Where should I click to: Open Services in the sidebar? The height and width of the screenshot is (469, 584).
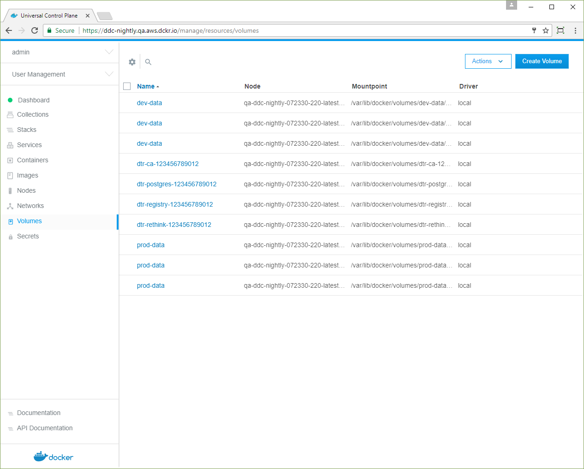[x=29, y=145]
